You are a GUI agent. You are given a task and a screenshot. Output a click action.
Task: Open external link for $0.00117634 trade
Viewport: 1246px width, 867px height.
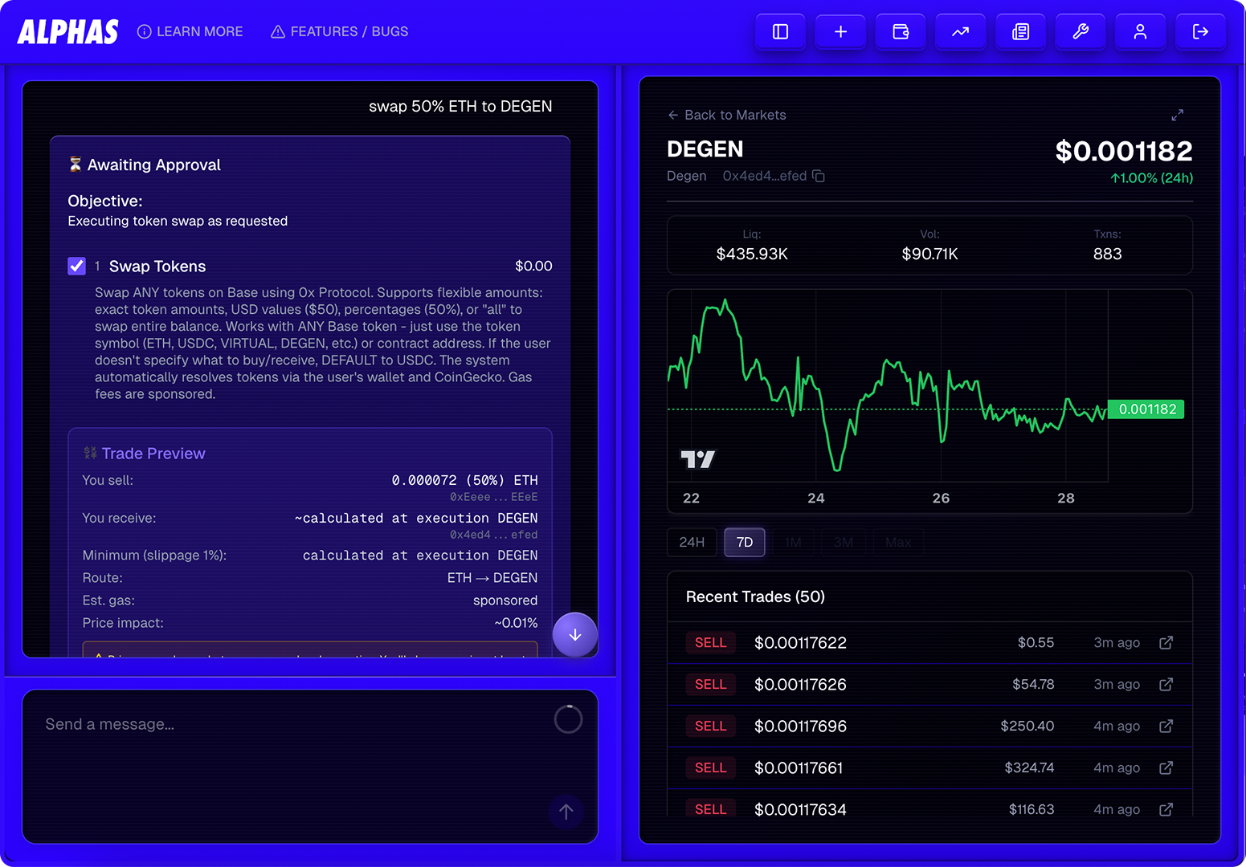point(1166,809)
